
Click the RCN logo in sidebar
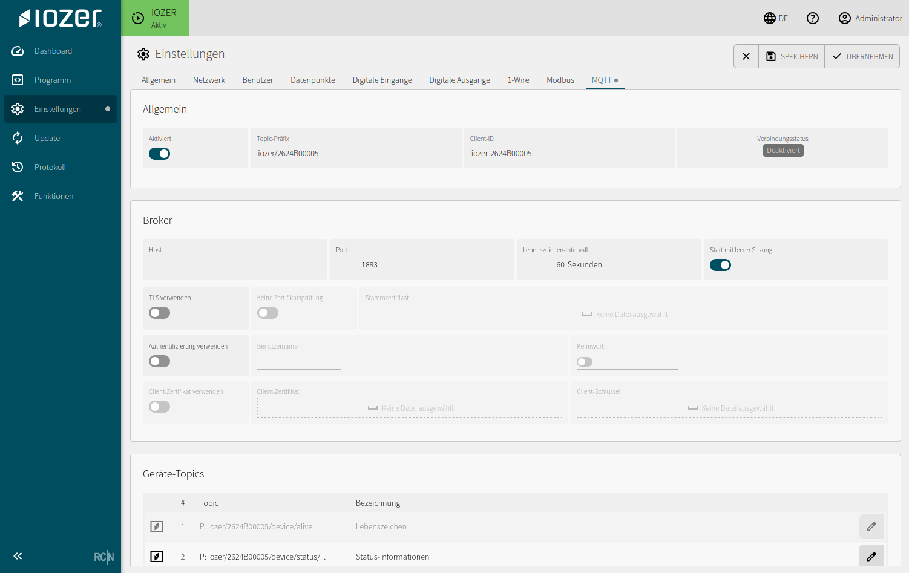(x=104, y=557)
